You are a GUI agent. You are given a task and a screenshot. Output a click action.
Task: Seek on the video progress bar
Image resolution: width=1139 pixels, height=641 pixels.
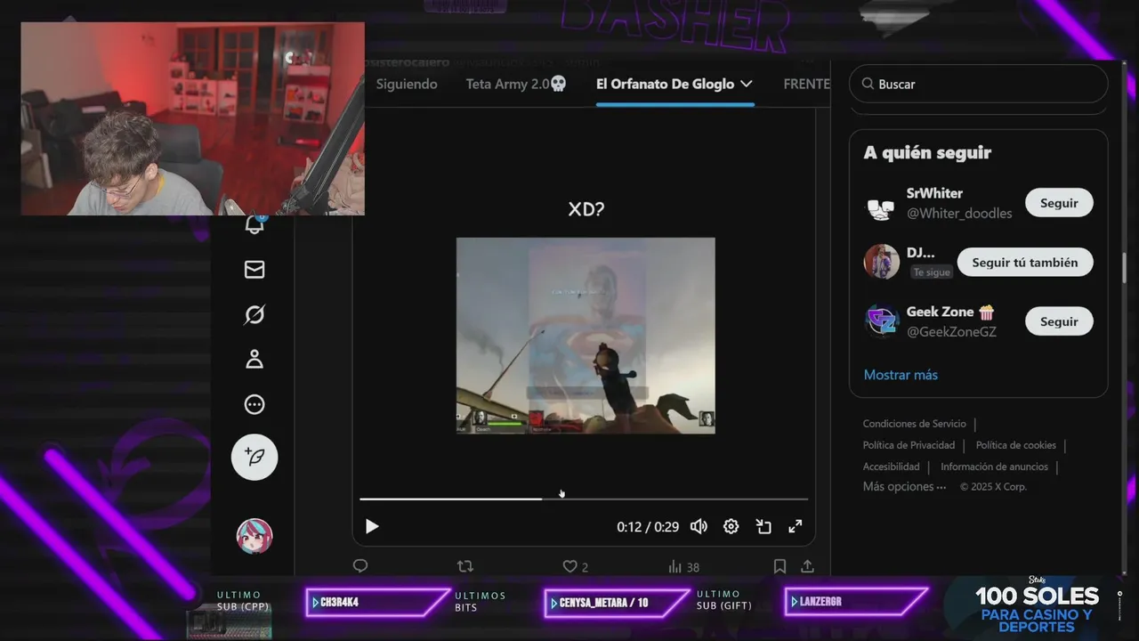pos(584,499)
